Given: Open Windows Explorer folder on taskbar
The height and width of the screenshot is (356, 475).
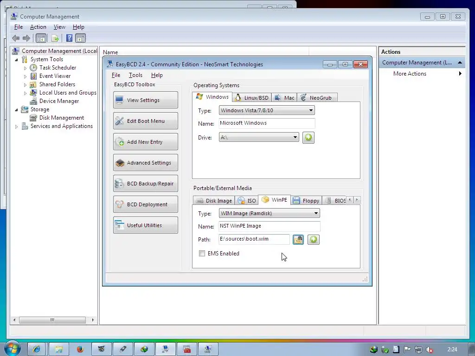Looking at the screenshot, I should [58, 350].
